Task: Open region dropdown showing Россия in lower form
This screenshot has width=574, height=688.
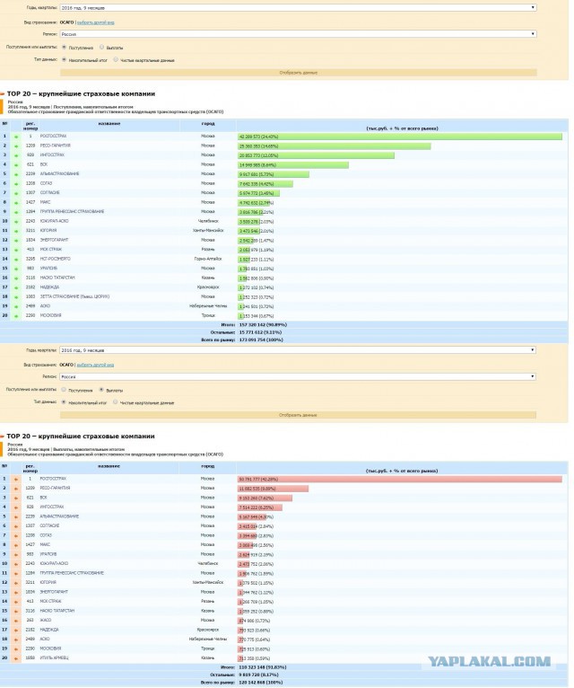Action: coord(298,376)
